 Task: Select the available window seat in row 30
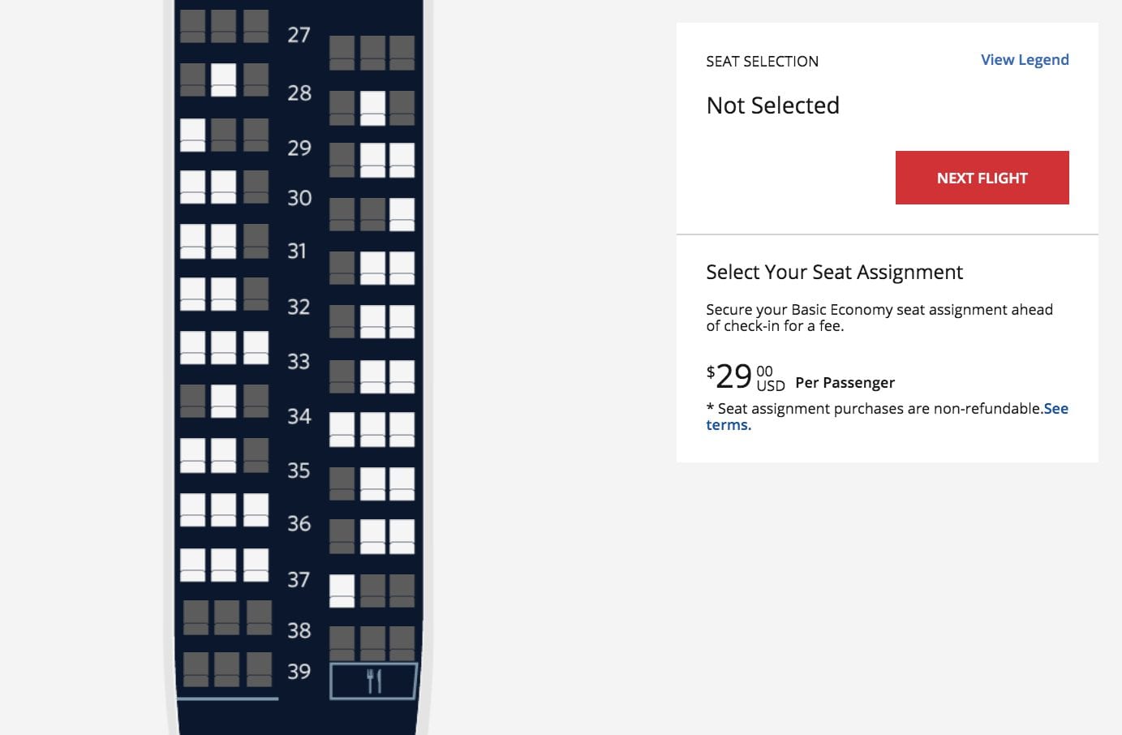[x=403, y=213]
